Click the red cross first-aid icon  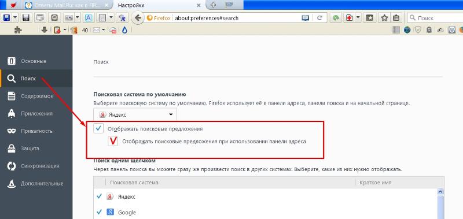[x=350, y=18]
